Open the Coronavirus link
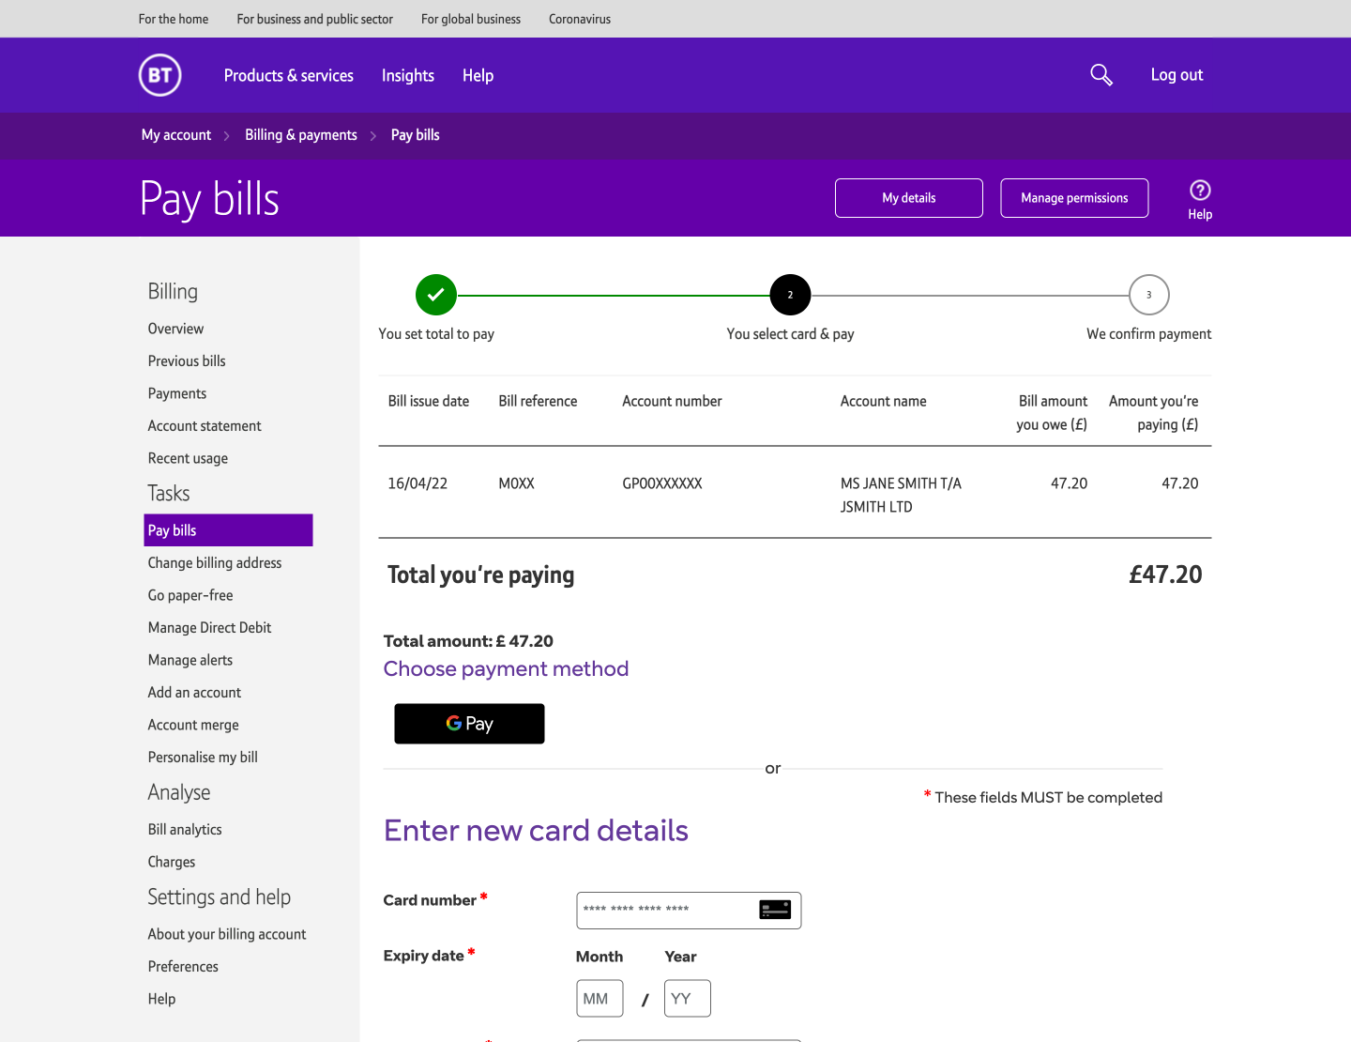 (580, 19)
